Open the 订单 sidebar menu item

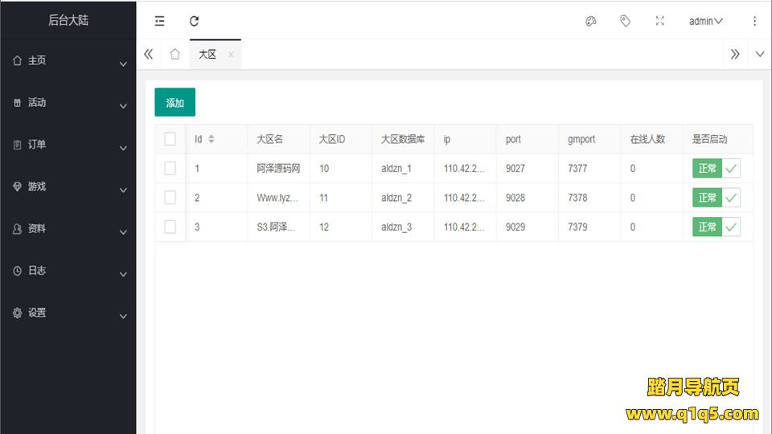pyautogui.click(x=68, y=145)
